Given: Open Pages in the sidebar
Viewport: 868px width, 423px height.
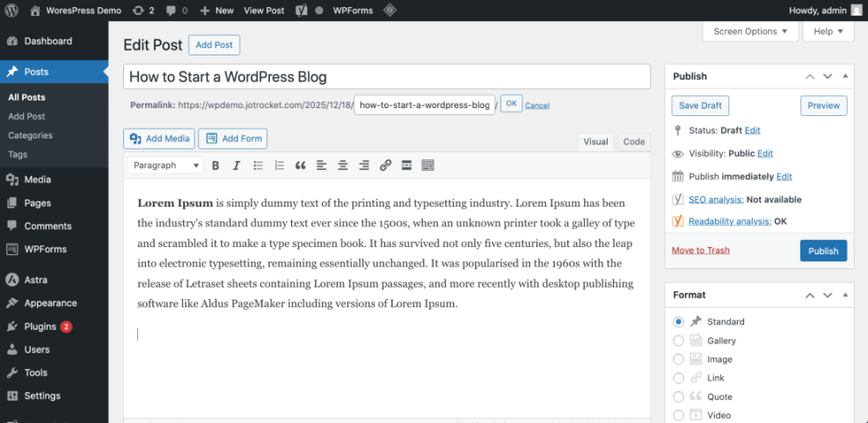Looking at the screenshot, I should (x=55, y=202).
